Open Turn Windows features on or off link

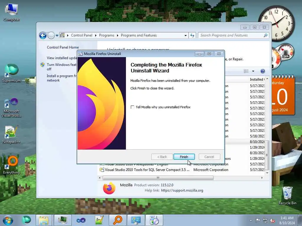coord(62,67)
